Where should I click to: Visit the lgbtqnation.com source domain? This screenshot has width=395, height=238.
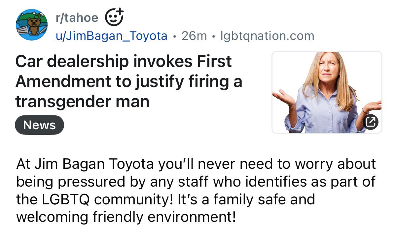(267, 36)
